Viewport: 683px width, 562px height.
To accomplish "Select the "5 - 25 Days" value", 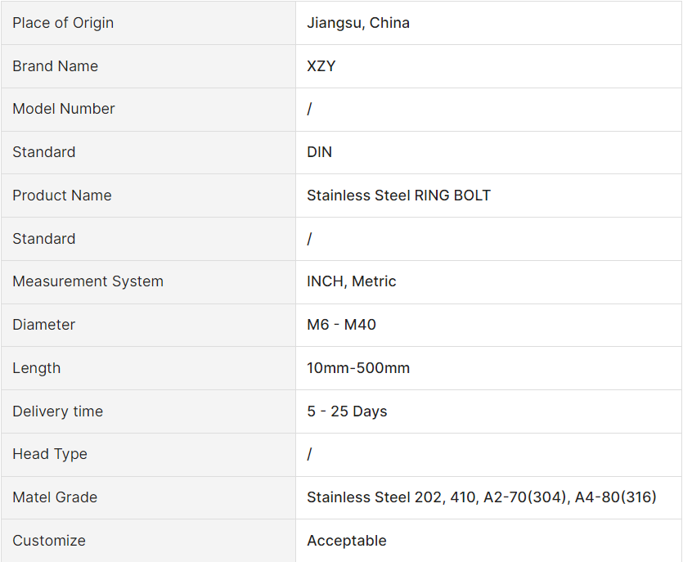I will (347, 411).
